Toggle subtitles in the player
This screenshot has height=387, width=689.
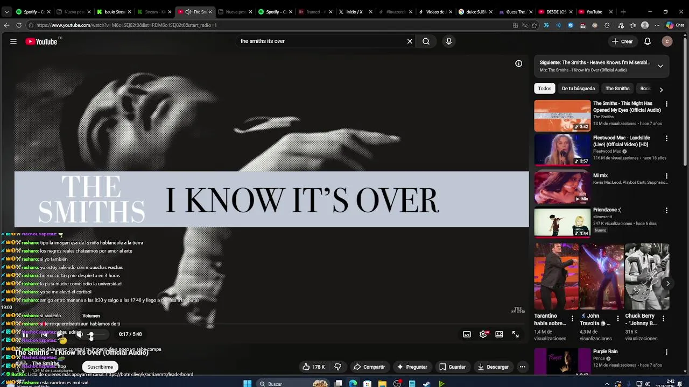click(467, 334)
